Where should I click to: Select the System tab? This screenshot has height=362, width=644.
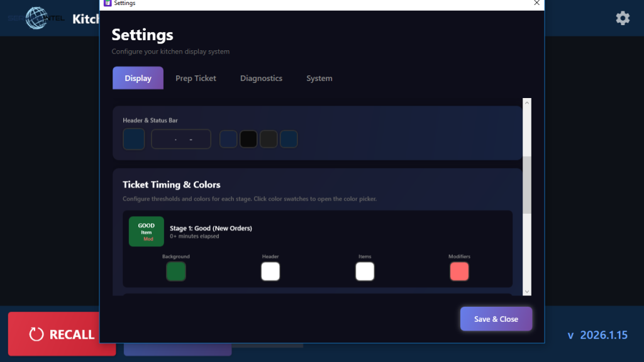(319, 79)
